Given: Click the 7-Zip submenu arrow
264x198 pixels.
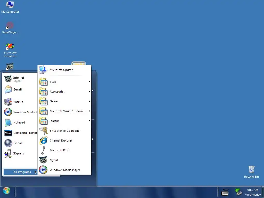Looking at the screenshot, I should (89, 82).
